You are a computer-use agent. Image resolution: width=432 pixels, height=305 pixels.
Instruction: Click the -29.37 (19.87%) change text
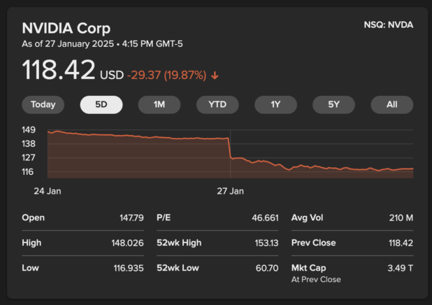tap(166, 75)
